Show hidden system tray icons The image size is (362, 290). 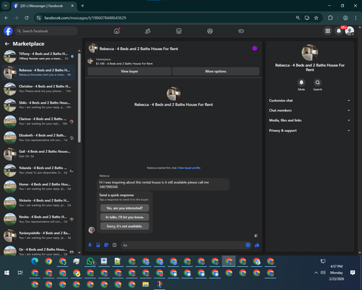(316, 273)
